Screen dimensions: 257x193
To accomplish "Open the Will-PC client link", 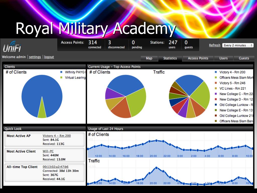I will click(x=48, y=151).
